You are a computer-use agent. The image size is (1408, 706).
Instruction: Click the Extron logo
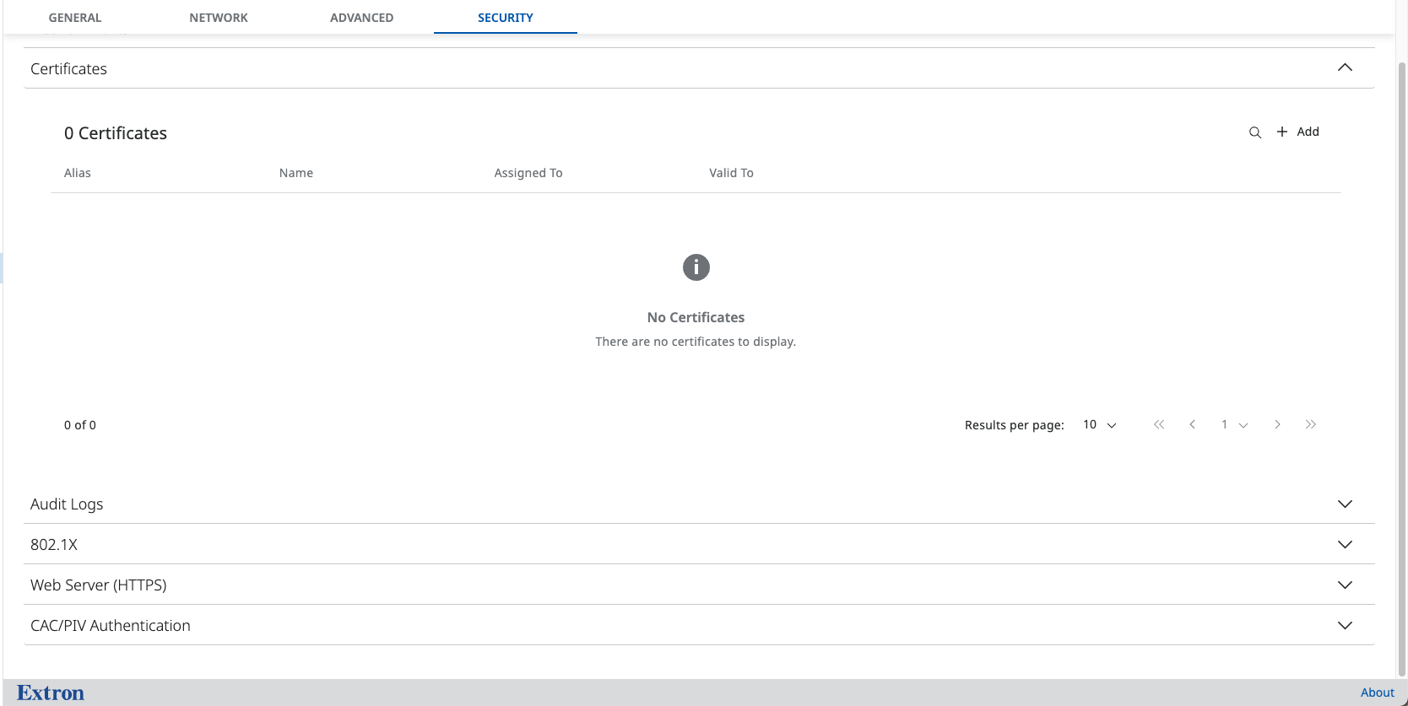coord(51,693)
